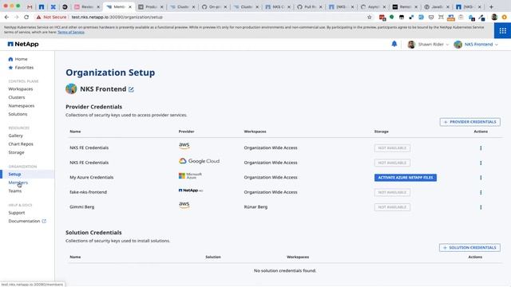511x287 pixels.
Task: Open Teams in the sidebar
Action: click(x=15, y=191)
